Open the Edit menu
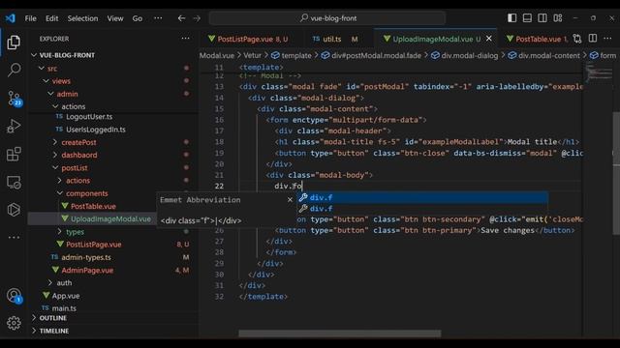Screen dimensions: 620x348 point(51,18)
